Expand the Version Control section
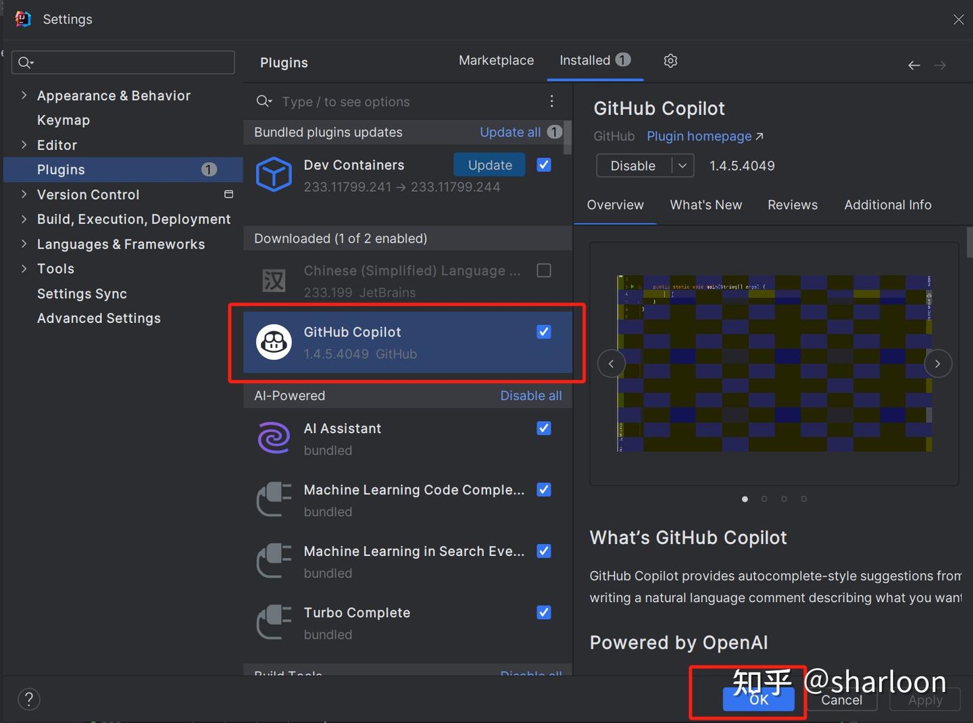This screenshot has height=723, width=973. pyautogui.click(x=24, y=195)
